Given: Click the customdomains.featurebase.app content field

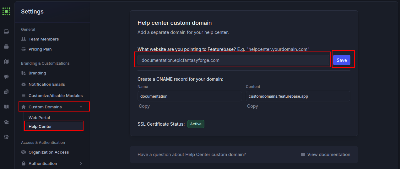Looking at the screenshot, I should [298, 96].
